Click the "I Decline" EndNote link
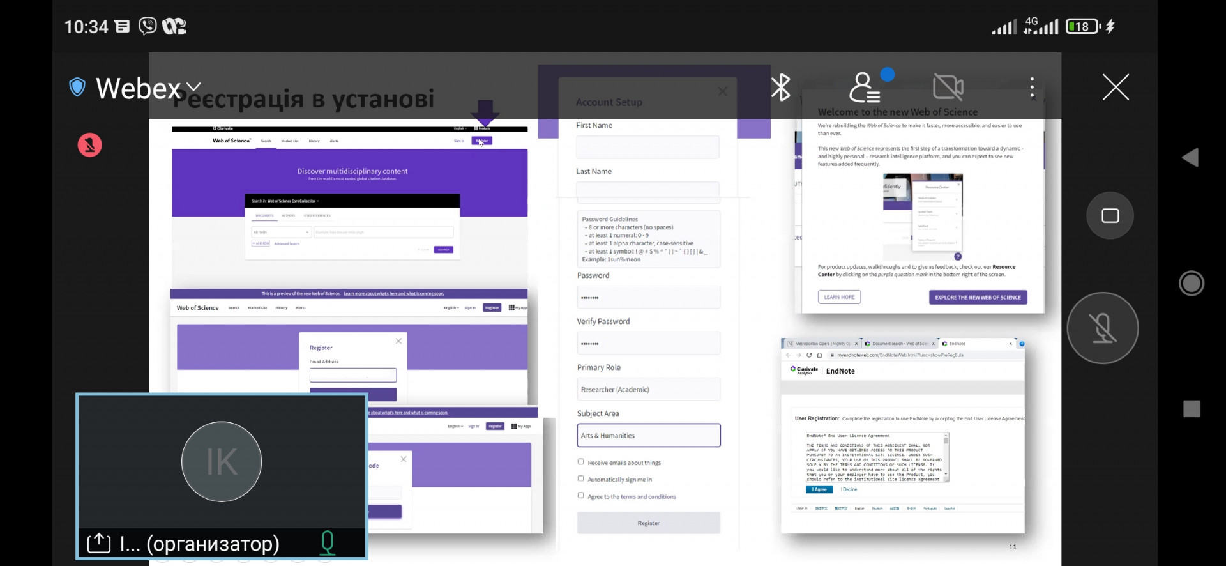1226x566 pixels. point(849,489)
